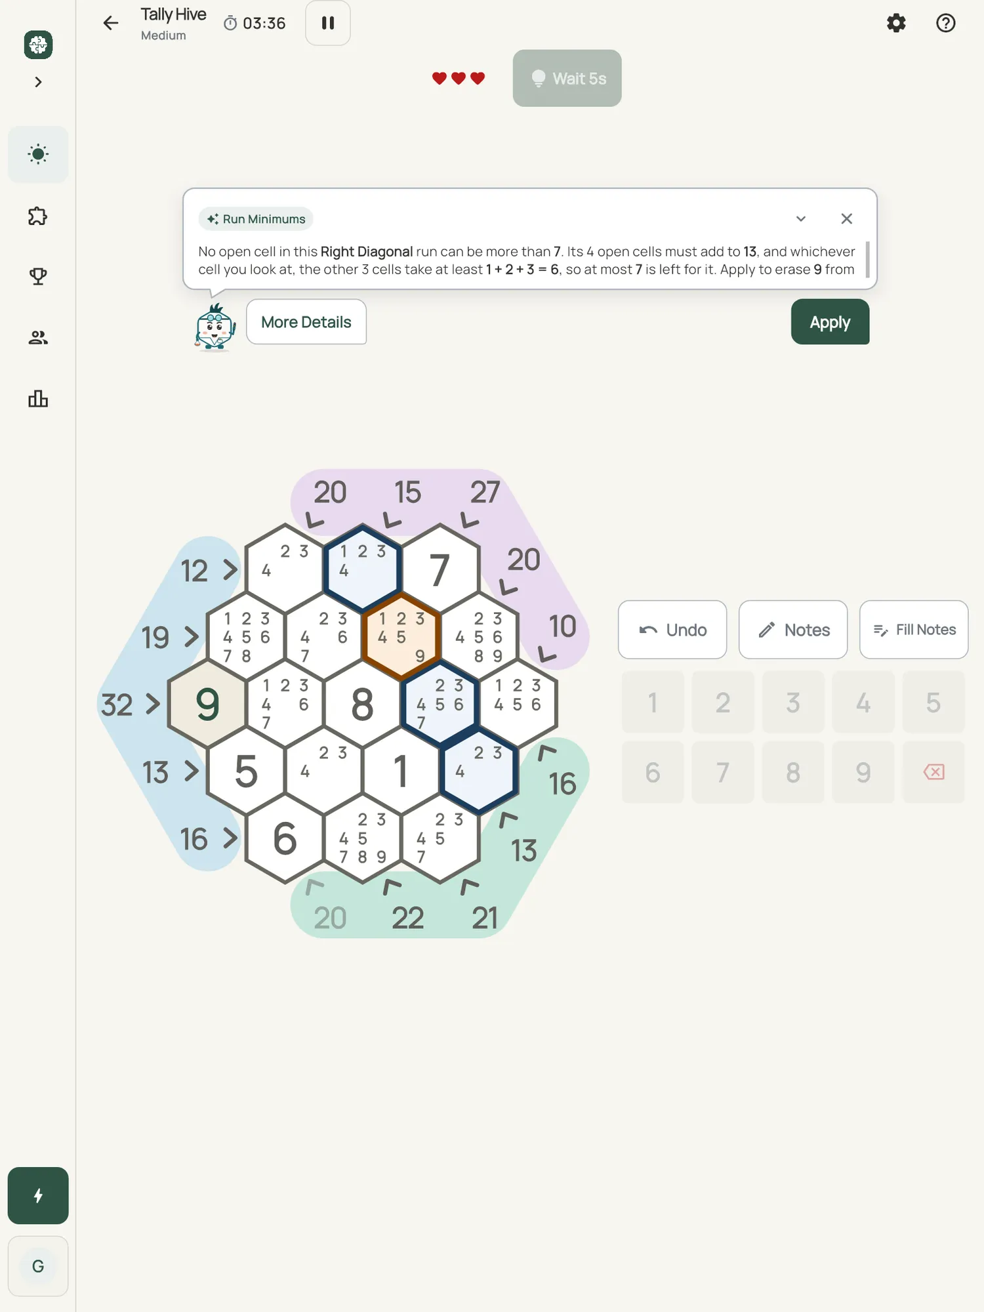The image size is (984, 1312).
Task: Open the leaderboard podium icon
Action: [x=38, y=398]
